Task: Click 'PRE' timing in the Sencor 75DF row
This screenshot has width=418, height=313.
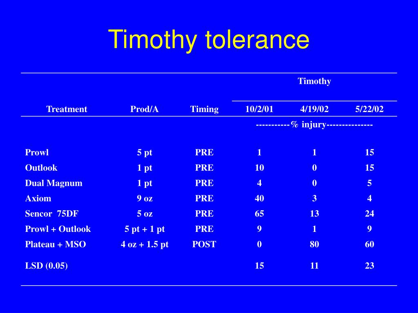Action: [x=204, y=214]
